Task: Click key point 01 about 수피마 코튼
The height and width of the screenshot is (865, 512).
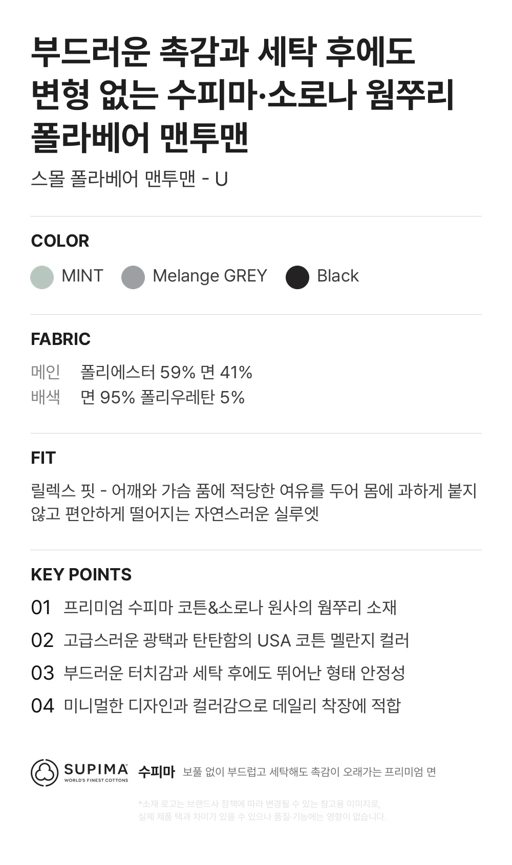Action: 214,608
